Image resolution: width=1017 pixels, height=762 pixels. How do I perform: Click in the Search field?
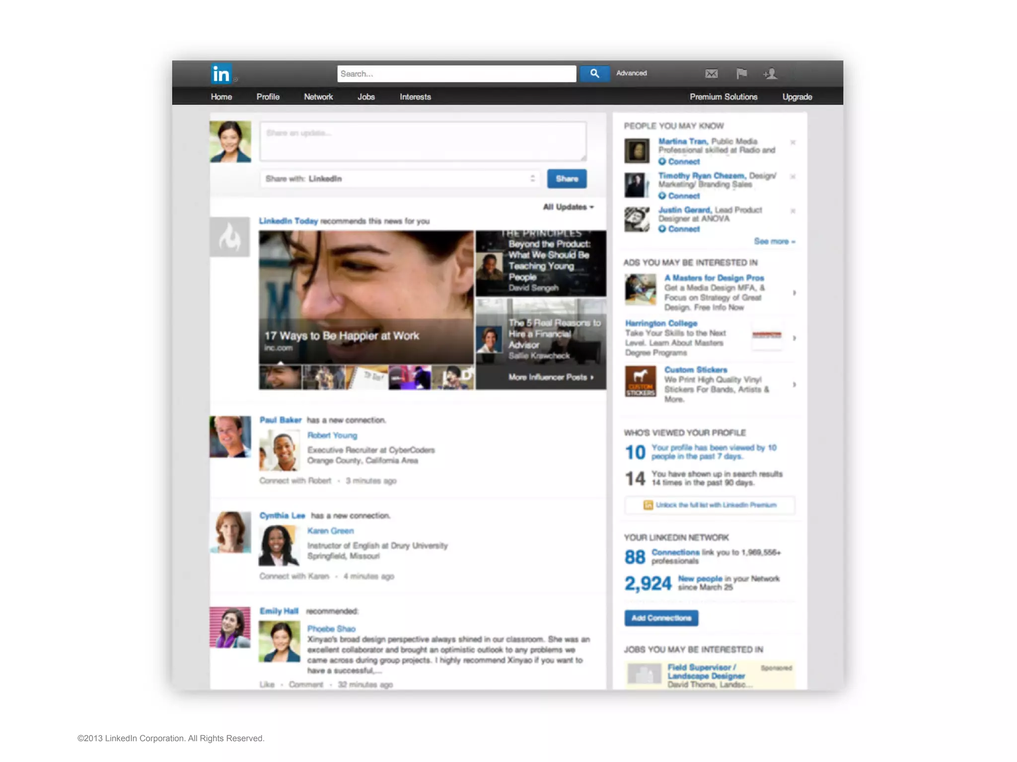(456, 73)
